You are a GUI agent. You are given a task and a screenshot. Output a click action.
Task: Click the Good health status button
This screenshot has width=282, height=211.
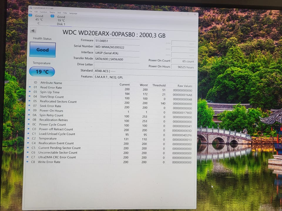pos(43,50)
